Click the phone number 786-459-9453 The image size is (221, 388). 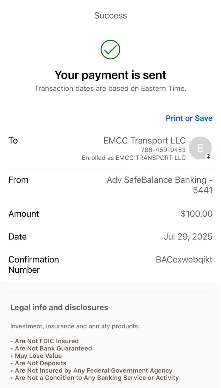[x=163, y=150]
